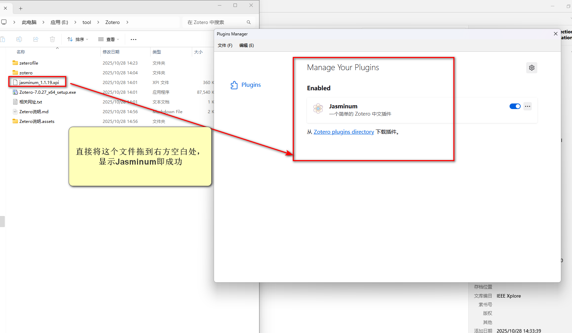Go to 此电脑 in the breadcrumb

click(29, 22)
